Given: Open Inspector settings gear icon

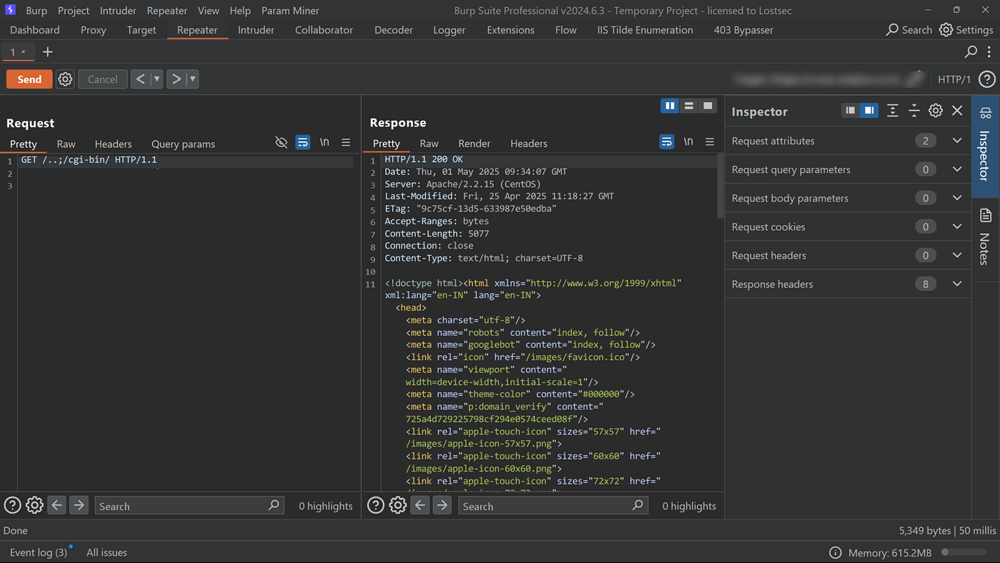Looking at the screenshot, I should [936, 111].
